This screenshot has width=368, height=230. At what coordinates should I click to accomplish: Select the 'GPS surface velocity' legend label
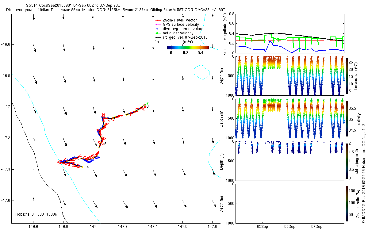tap(181, 25)
